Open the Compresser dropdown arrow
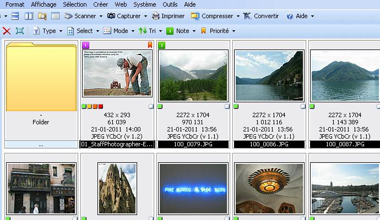 pos(238,16)
